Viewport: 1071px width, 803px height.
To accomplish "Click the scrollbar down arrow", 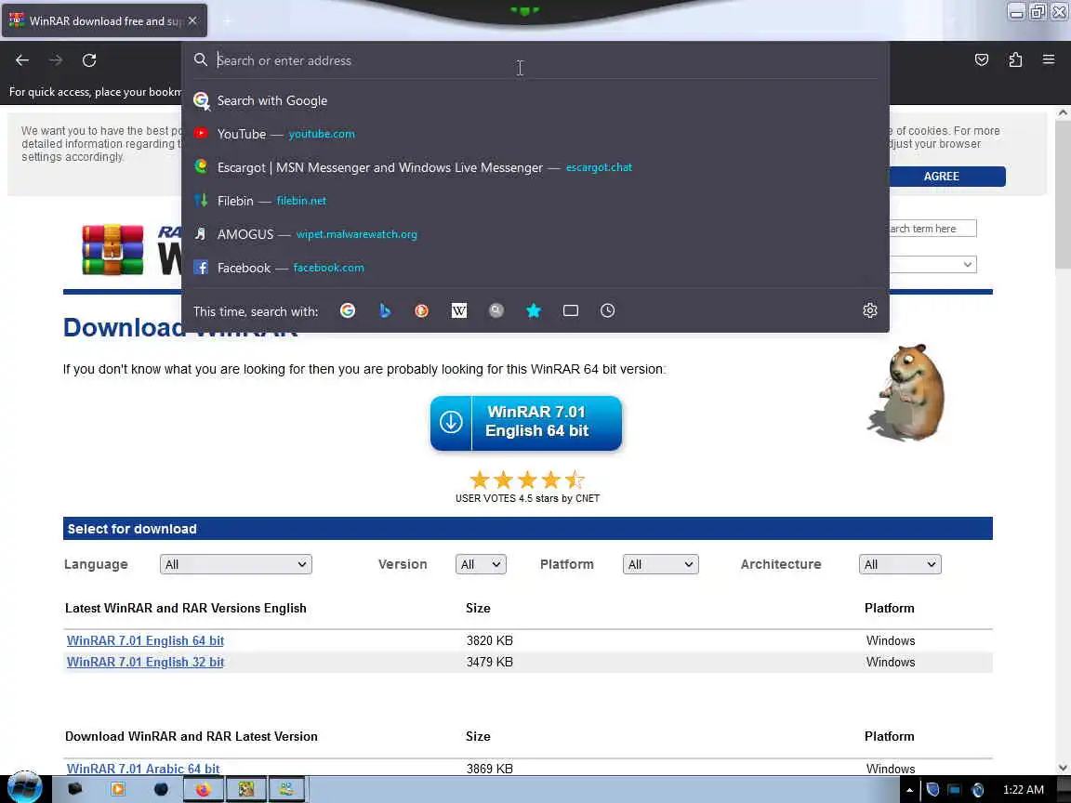I will 1062,768.
